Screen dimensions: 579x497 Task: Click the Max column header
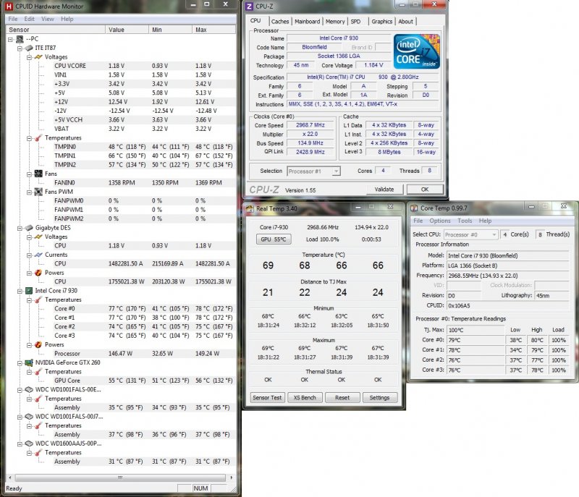[214, 30]
